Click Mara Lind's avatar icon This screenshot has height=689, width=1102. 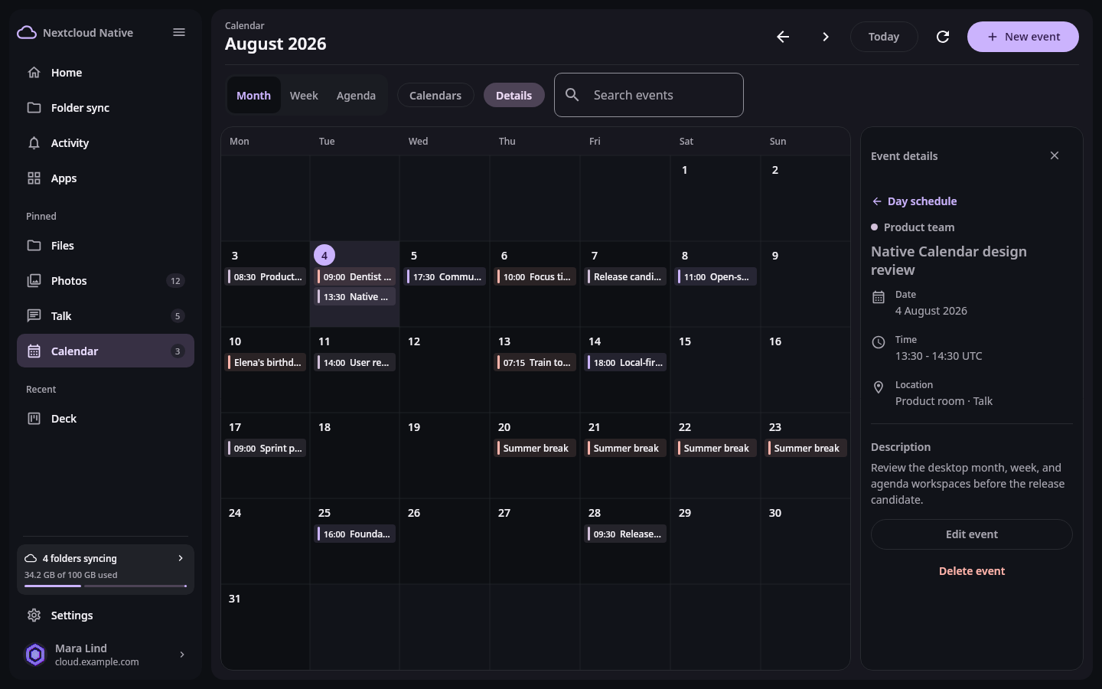[x=35, y=655]
